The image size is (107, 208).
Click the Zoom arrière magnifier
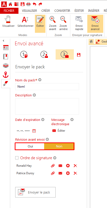coord(63,19)
